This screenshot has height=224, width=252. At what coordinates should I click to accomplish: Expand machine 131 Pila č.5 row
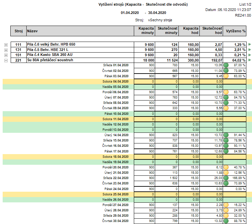pos(6,50)
